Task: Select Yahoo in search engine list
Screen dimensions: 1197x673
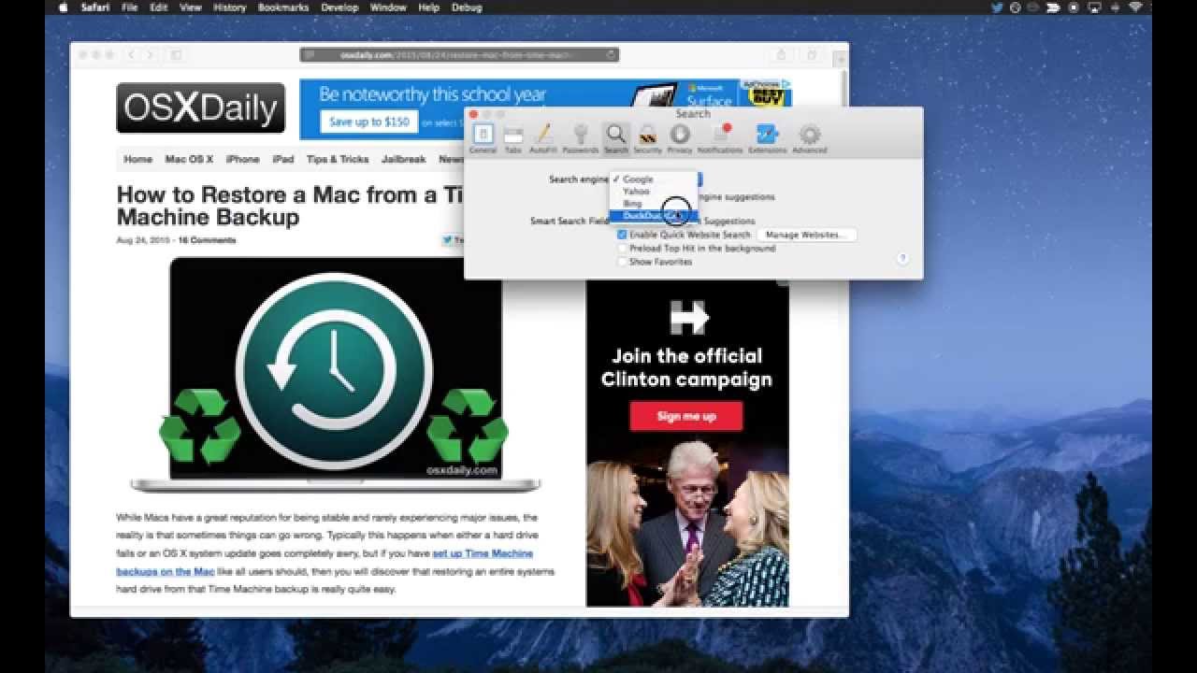Action: pos(654,191)
